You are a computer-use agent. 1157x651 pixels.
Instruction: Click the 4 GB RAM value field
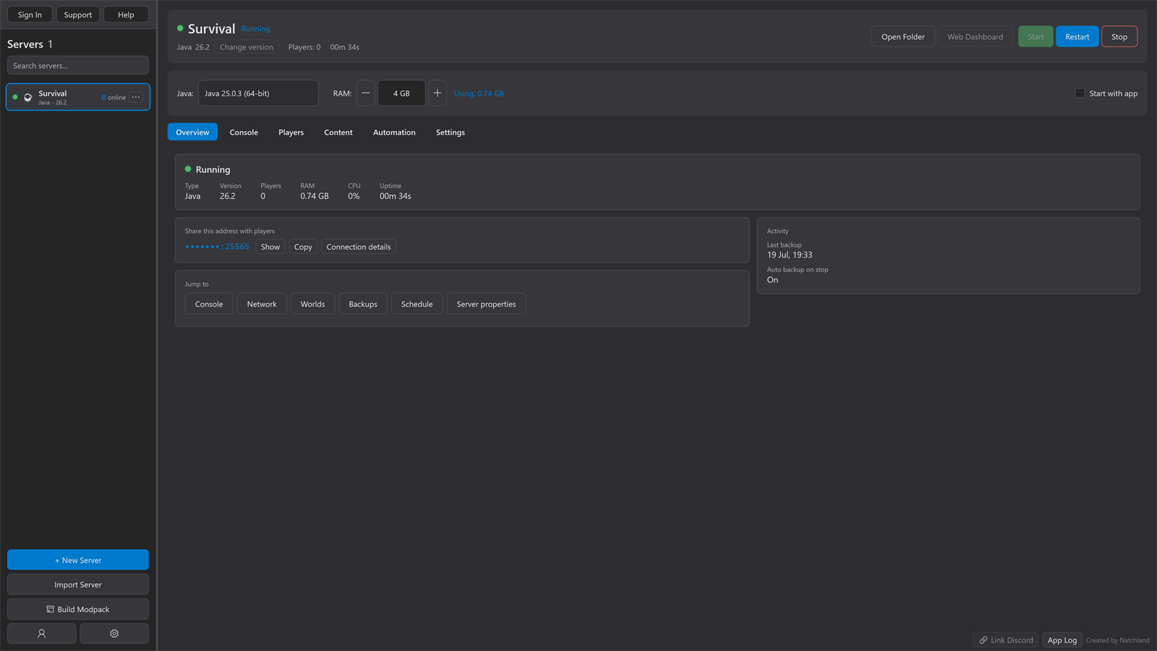[x=401, y=93]
